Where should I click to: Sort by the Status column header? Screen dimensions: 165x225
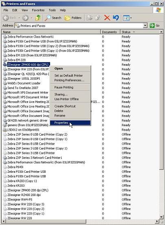(139, 32)
